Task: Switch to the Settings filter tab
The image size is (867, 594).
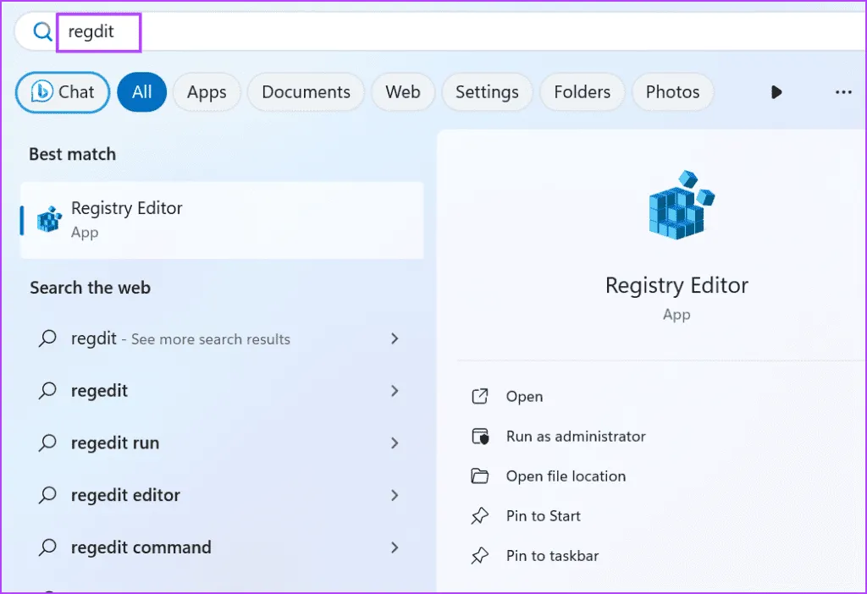Action: pos(487,92)
